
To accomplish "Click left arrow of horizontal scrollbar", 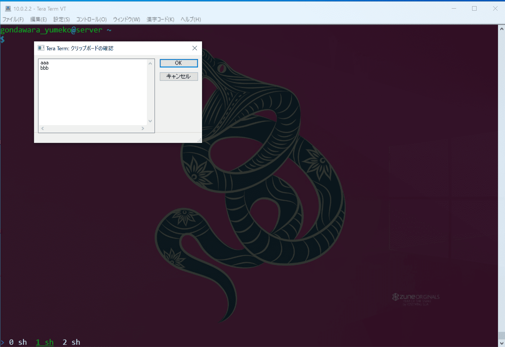I will click(43, 128).
